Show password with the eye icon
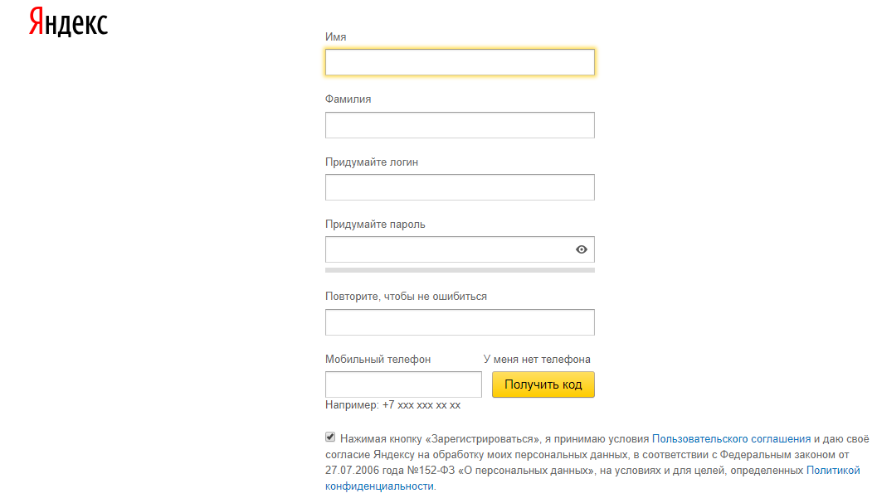This screenshot has height=498, width=877. pyautogui.click(x=582, y=249)
